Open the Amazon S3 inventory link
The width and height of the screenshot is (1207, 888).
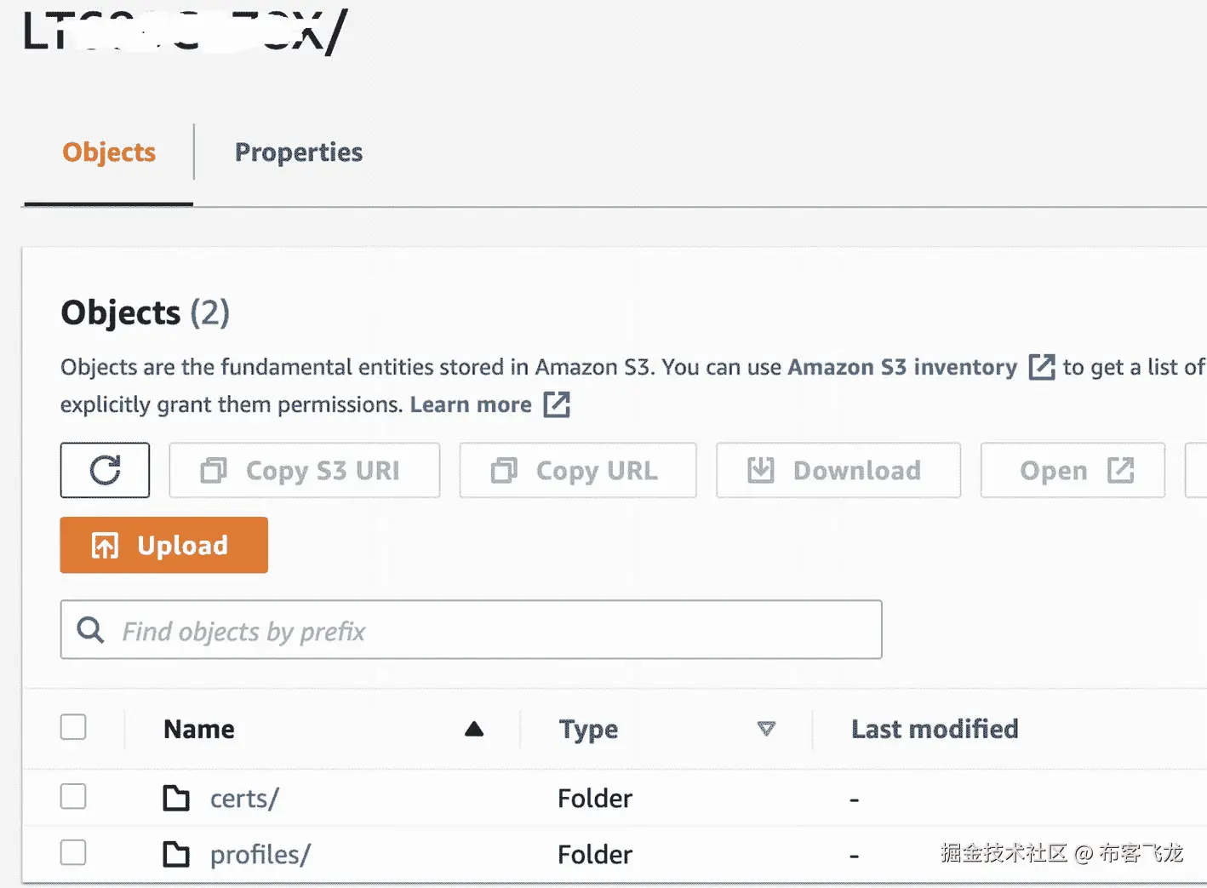(x=901, y=367)
